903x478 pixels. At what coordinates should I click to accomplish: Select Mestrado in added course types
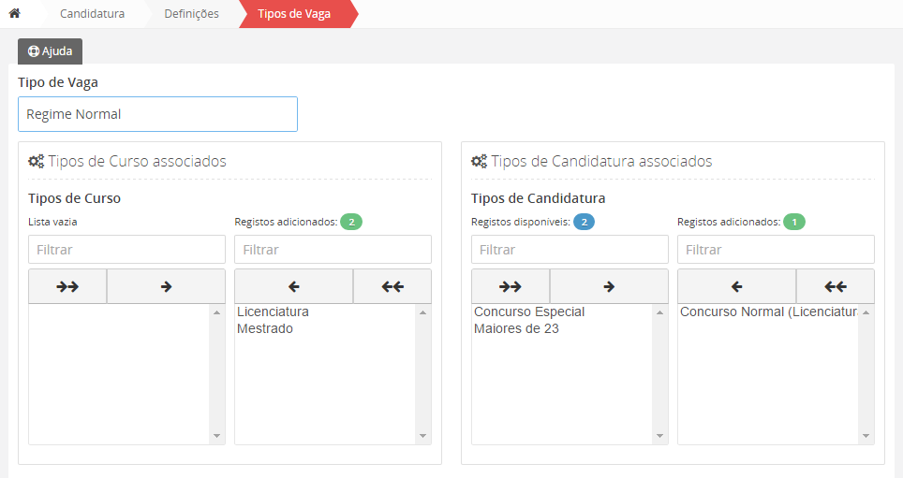tap(265, 328)
